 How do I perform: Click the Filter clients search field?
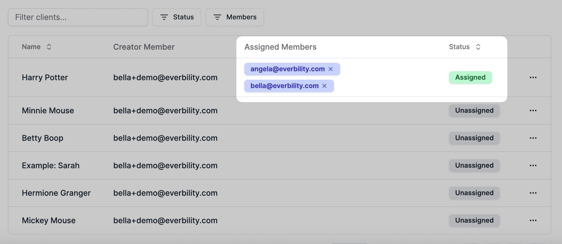pos(78,17)
